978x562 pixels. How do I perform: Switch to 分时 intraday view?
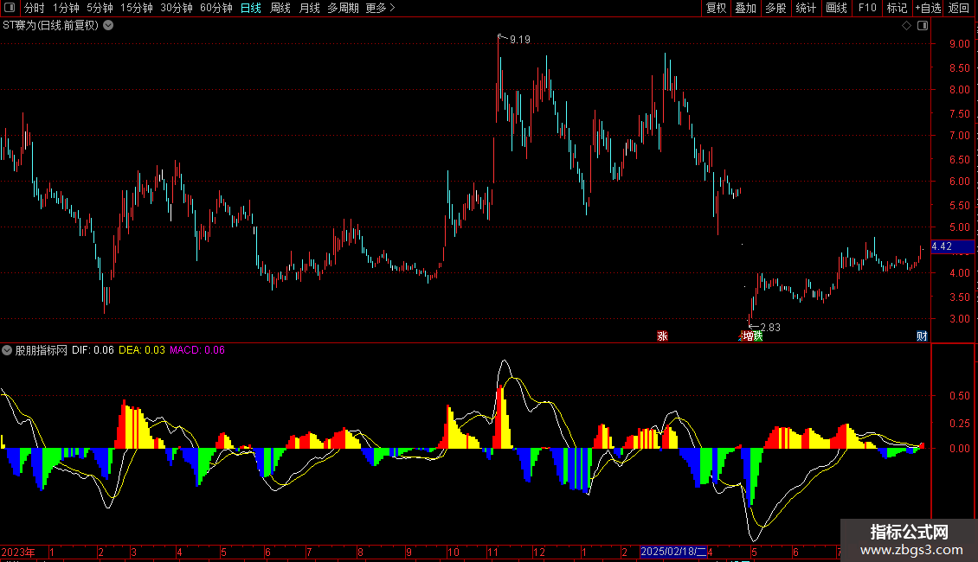(x=35, y=8)
